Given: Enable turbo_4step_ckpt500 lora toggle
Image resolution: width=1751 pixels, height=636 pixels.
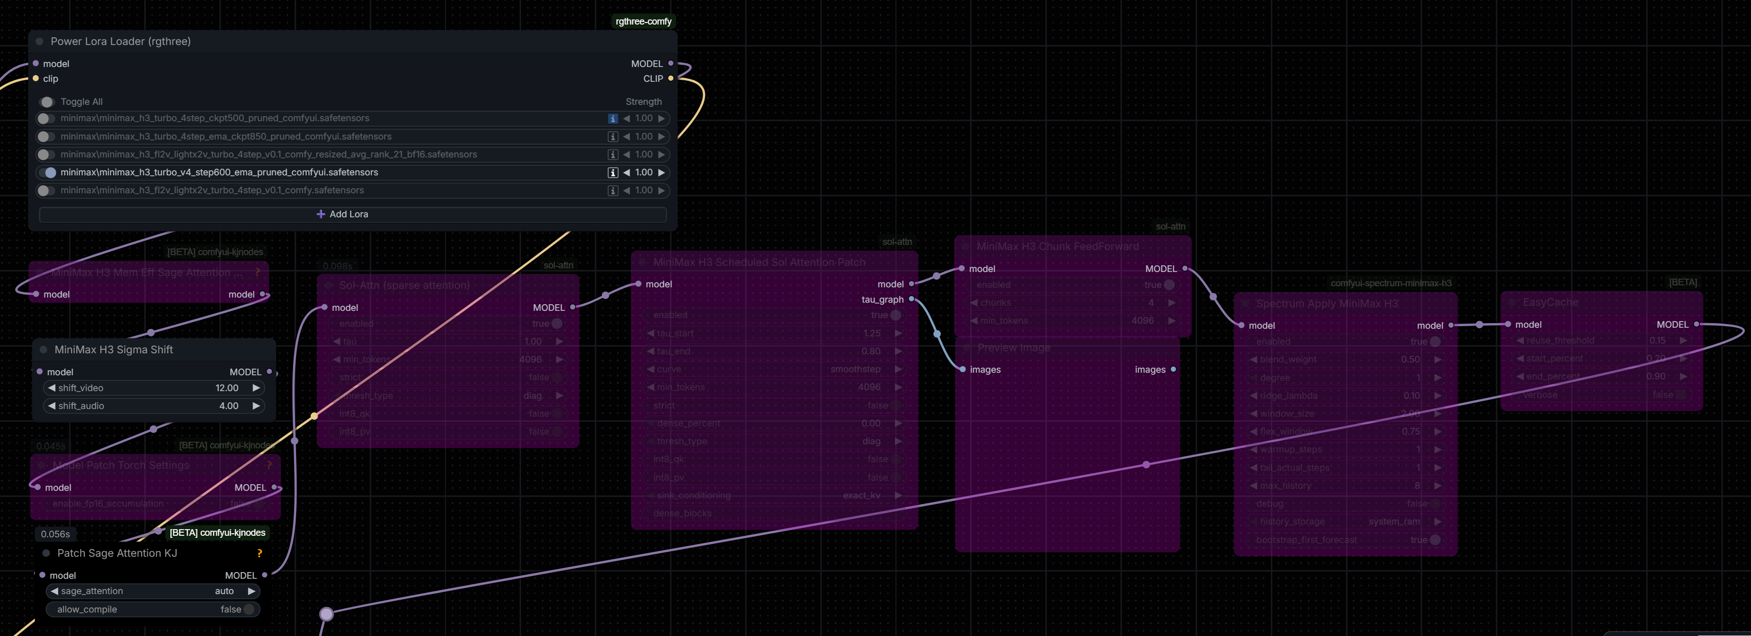Looking at the screenshot, I should click(x=46, y=118).
